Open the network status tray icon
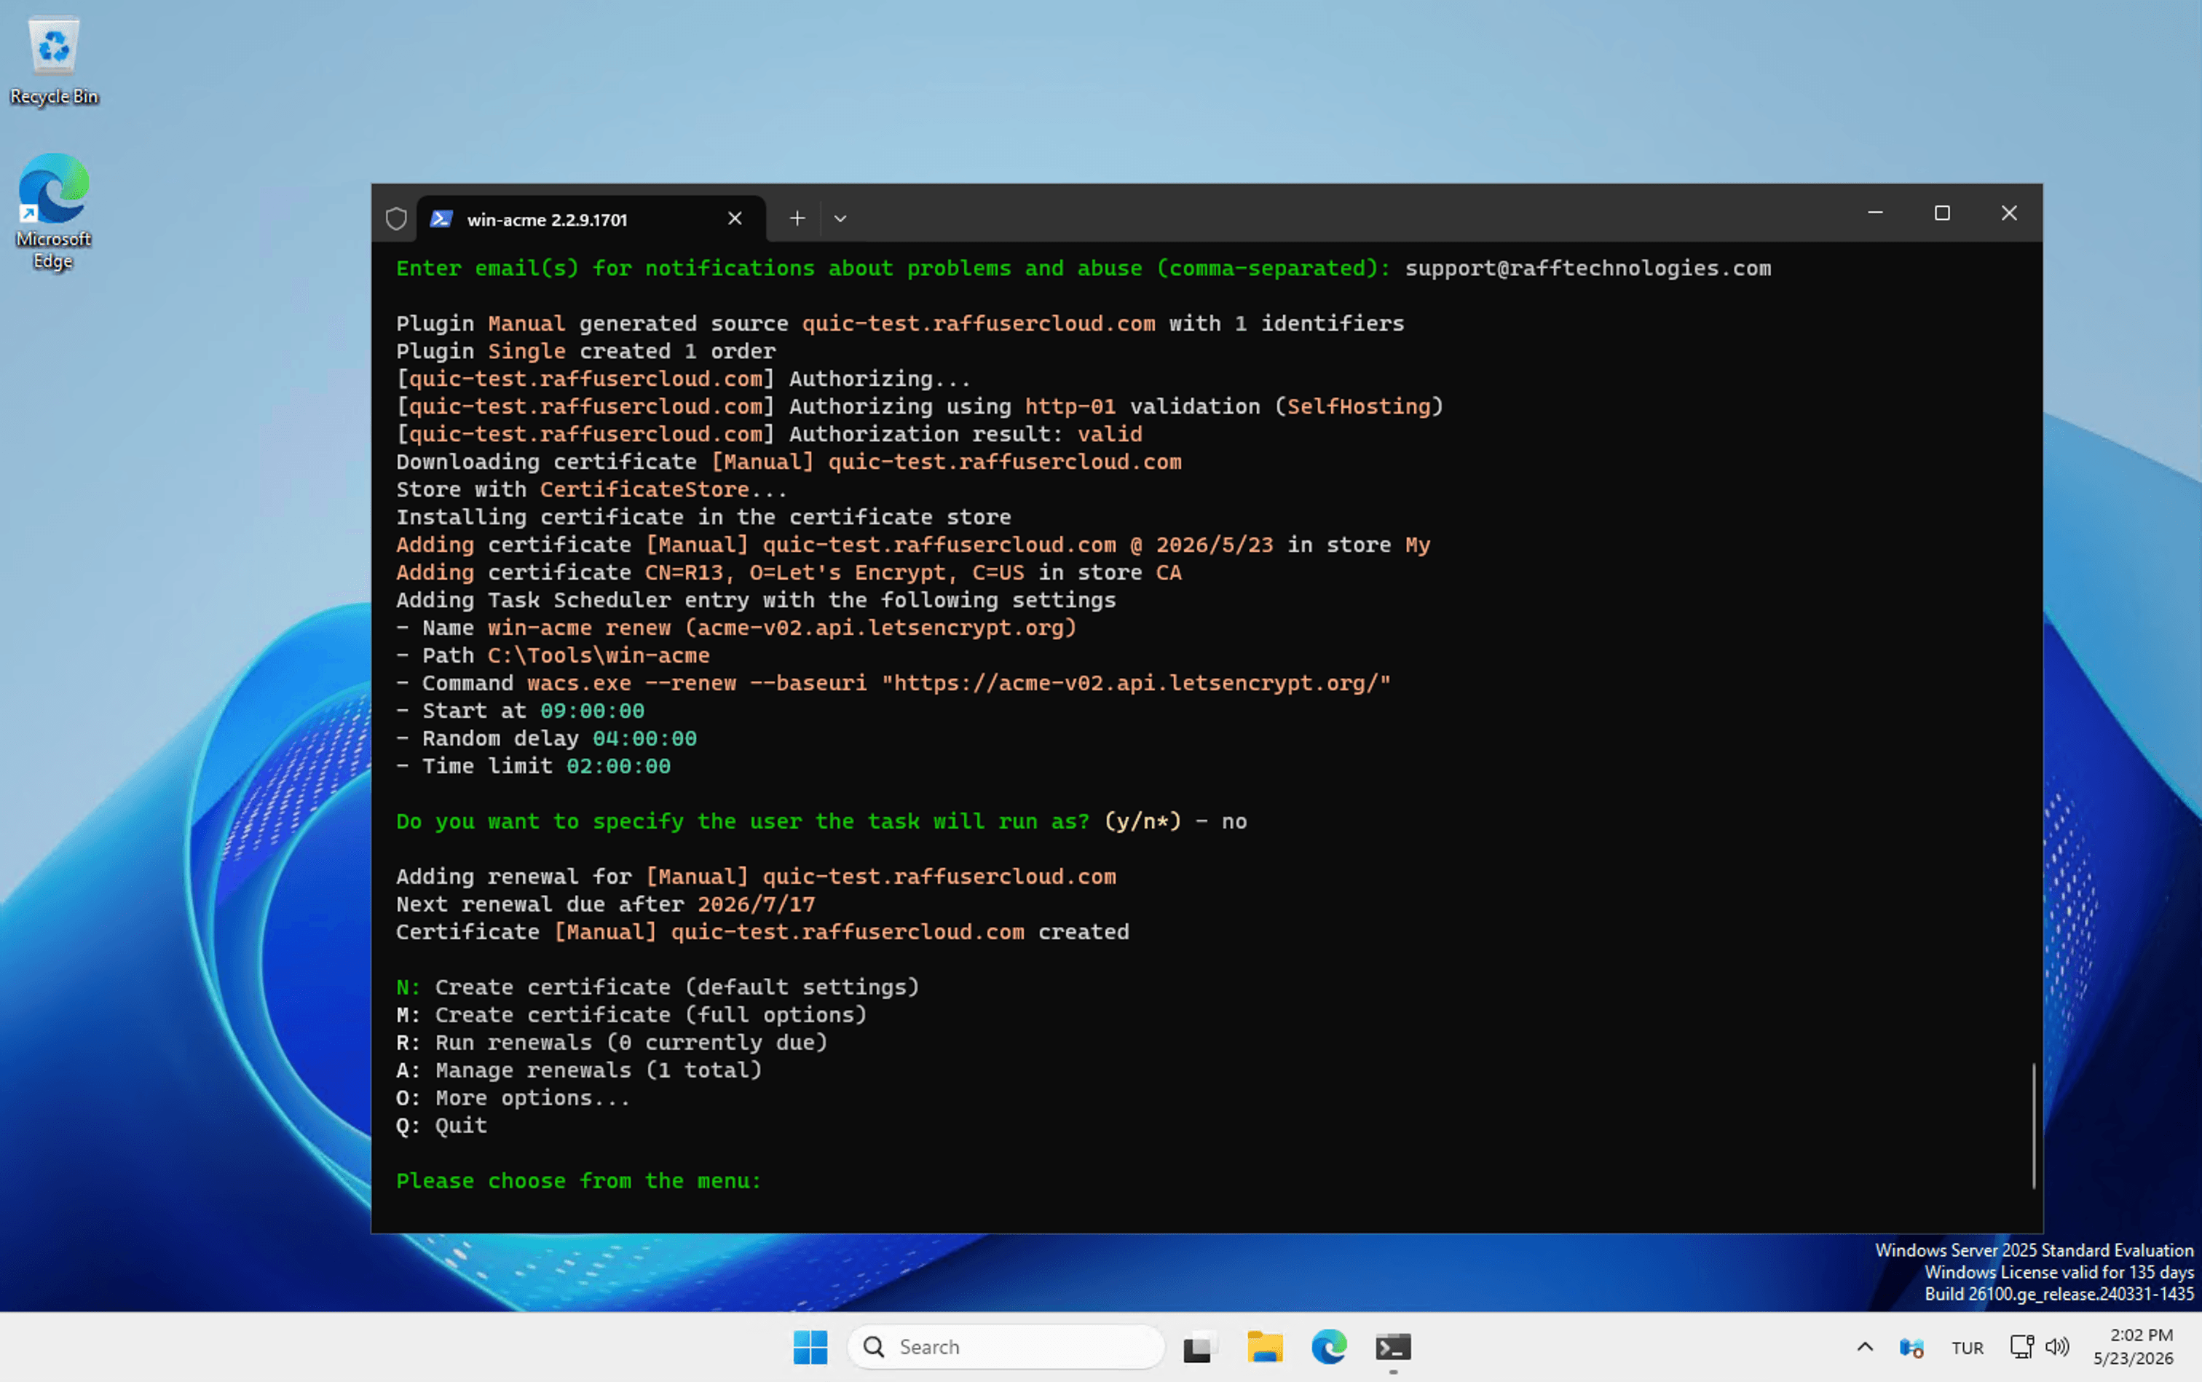The image size is (2202, 1382). point(2021,1346)
